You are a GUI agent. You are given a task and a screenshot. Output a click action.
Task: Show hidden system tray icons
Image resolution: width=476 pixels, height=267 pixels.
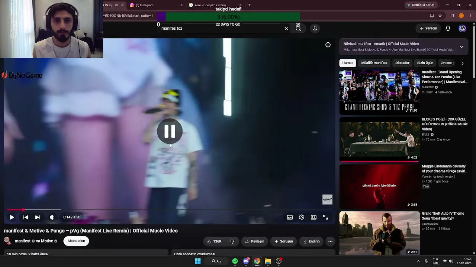pyautogui.click(x=418, y=261)
